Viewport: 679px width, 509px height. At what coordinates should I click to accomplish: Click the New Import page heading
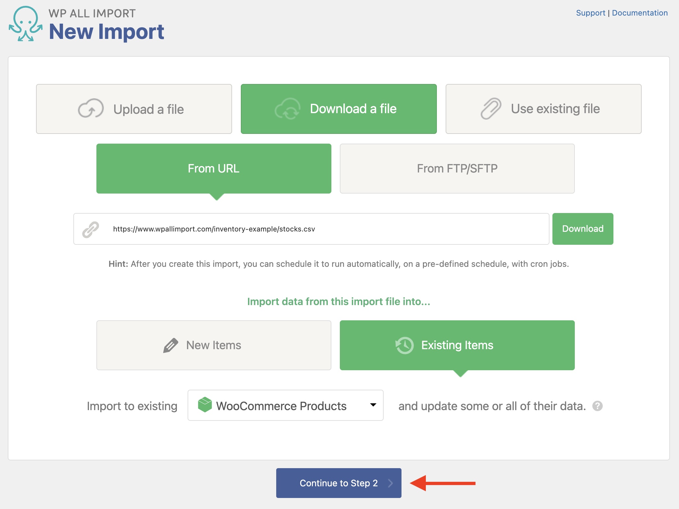pos(106,32)
